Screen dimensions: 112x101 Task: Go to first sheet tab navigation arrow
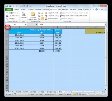click(x=7, y=92)
